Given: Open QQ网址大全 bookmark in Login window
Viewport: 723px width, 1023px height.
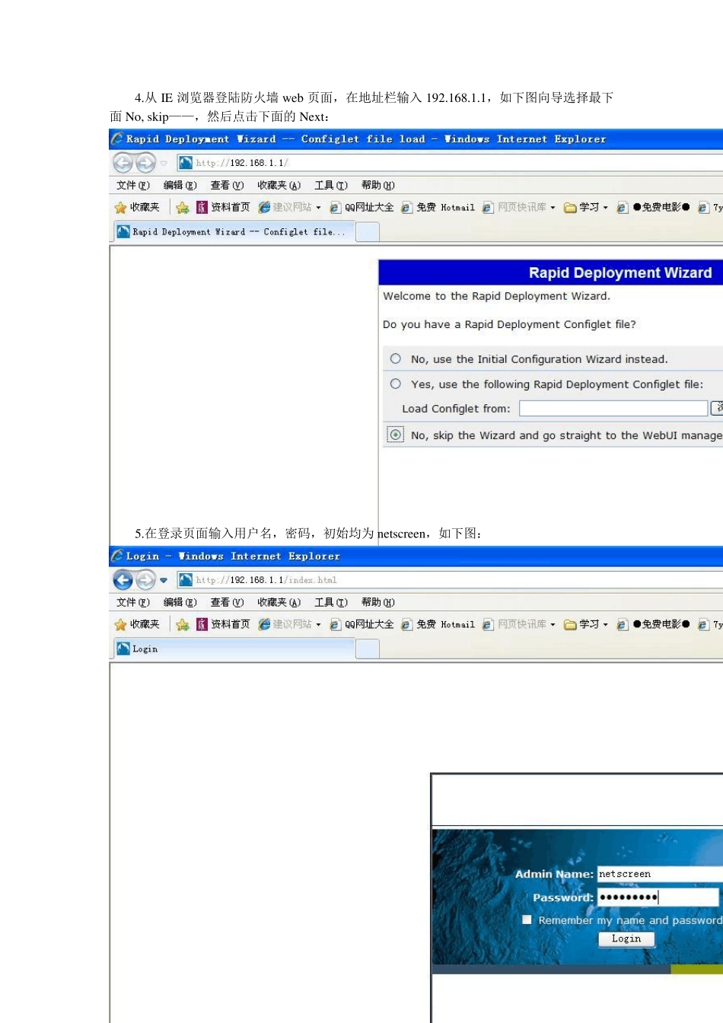Looking at the screenshot, I should click(361, 624).
